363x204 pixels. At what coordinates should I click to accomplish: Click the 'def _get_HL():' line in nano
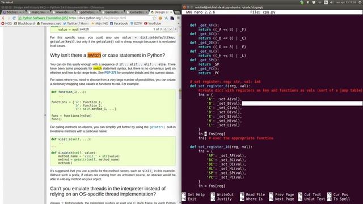pyautogui.click(x=204, y=51)
